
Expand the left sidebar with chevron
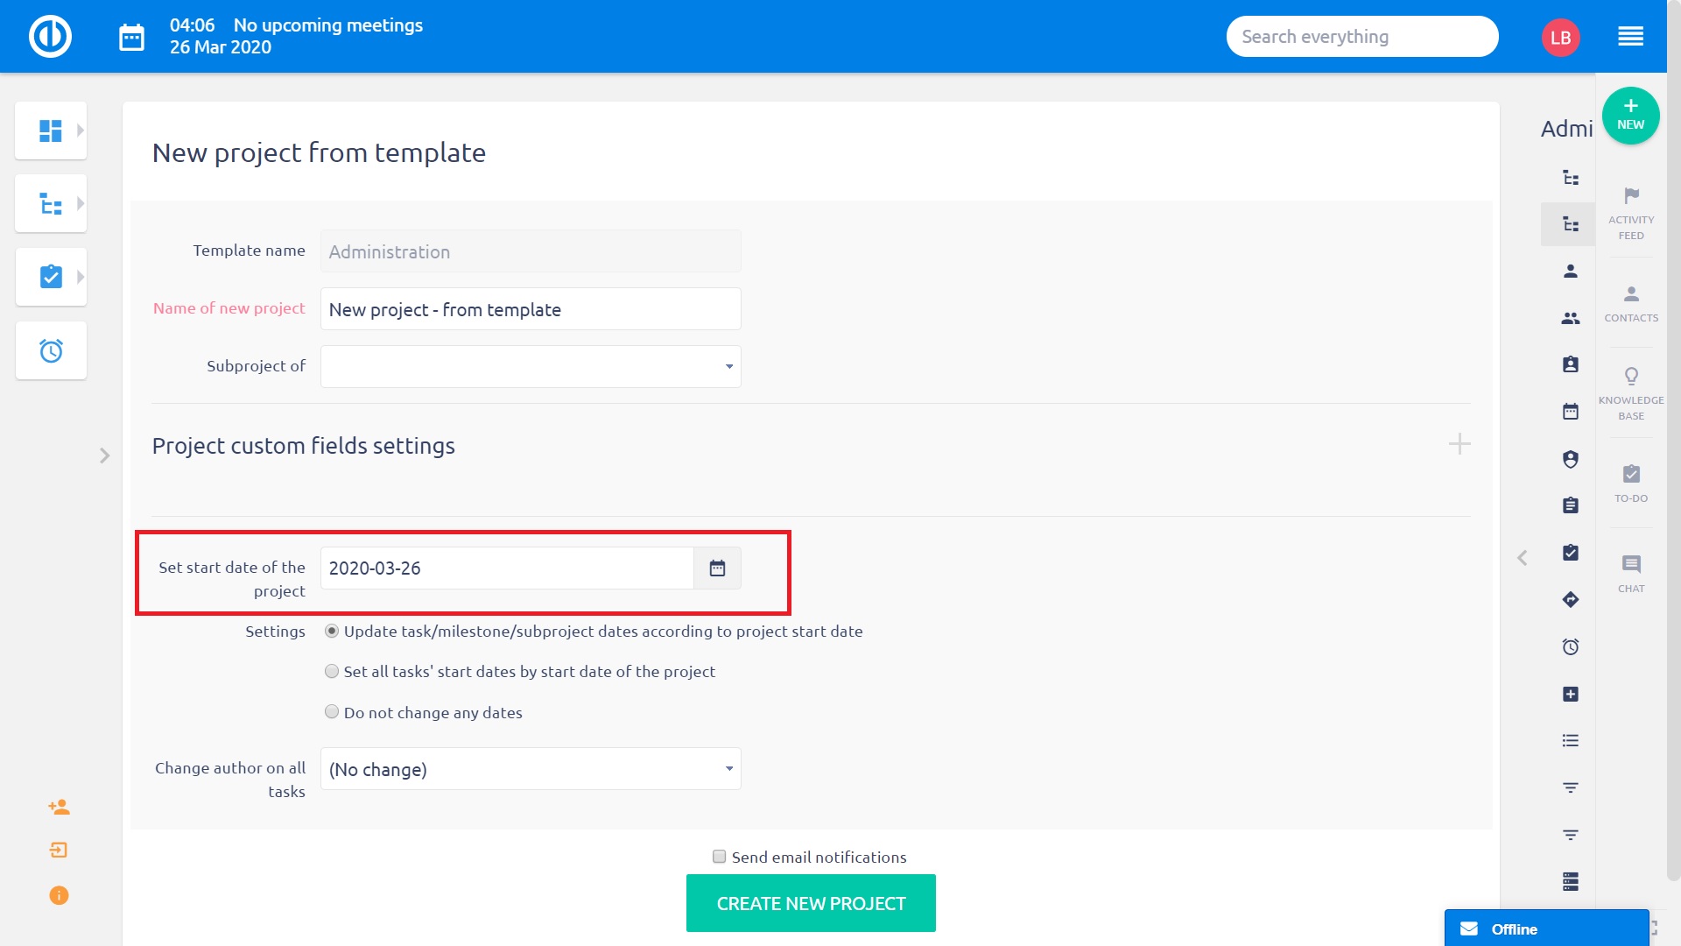pos(104,455)
